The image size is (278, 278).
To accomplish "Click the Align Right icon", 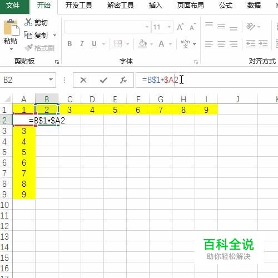I will [234, 44].
